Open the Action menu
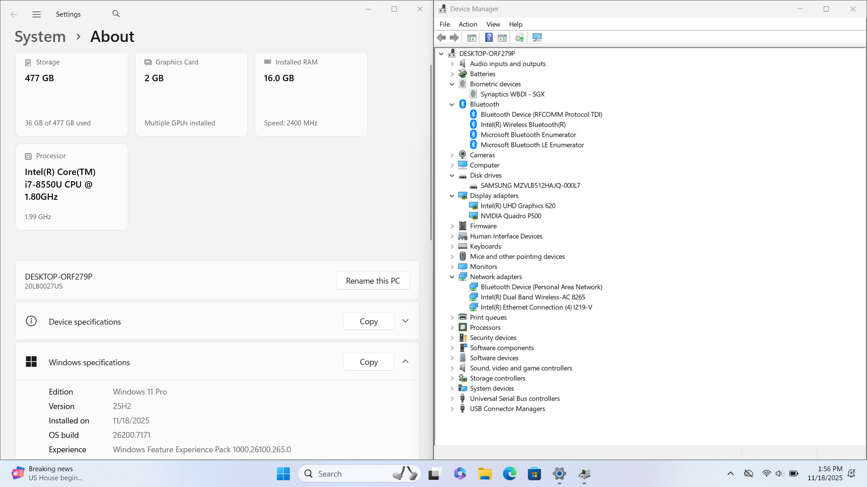 point(467,24)
